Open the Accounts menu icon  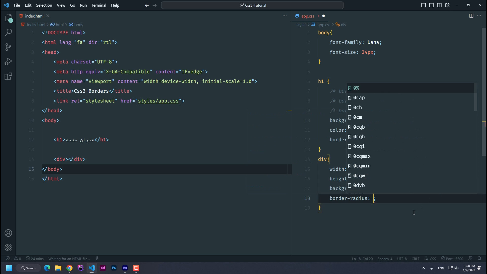point(8,233)
